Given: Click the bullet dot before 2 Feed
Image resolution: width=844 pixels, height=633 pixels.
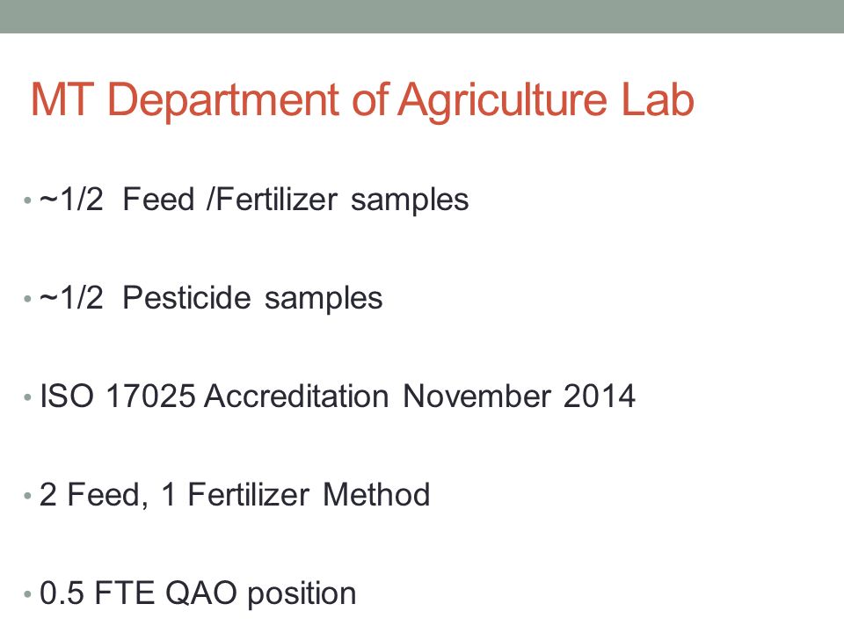Looking at the screenshot, I should click(x=27, y=496).
